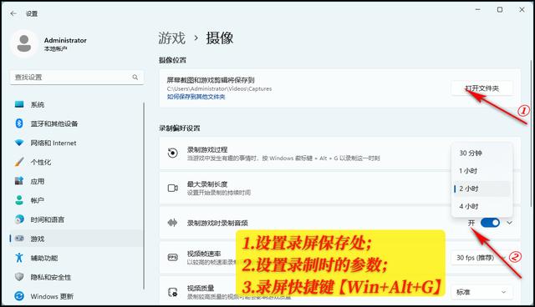Select the 游戏 sidebar item
This screenshot has height=307, width=535.
coord(77,239)
